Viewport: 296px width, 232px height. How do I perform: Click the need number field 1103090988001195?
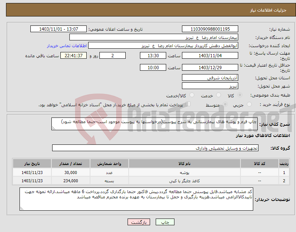210,29
